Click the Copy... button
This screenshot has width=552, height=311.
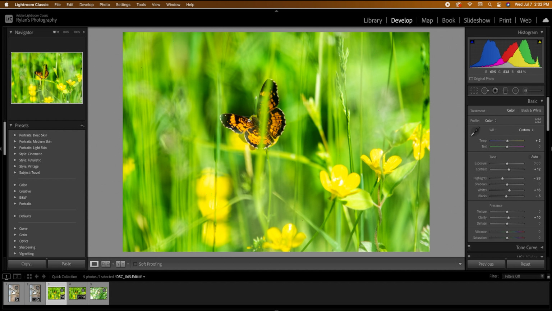point(27,264)
